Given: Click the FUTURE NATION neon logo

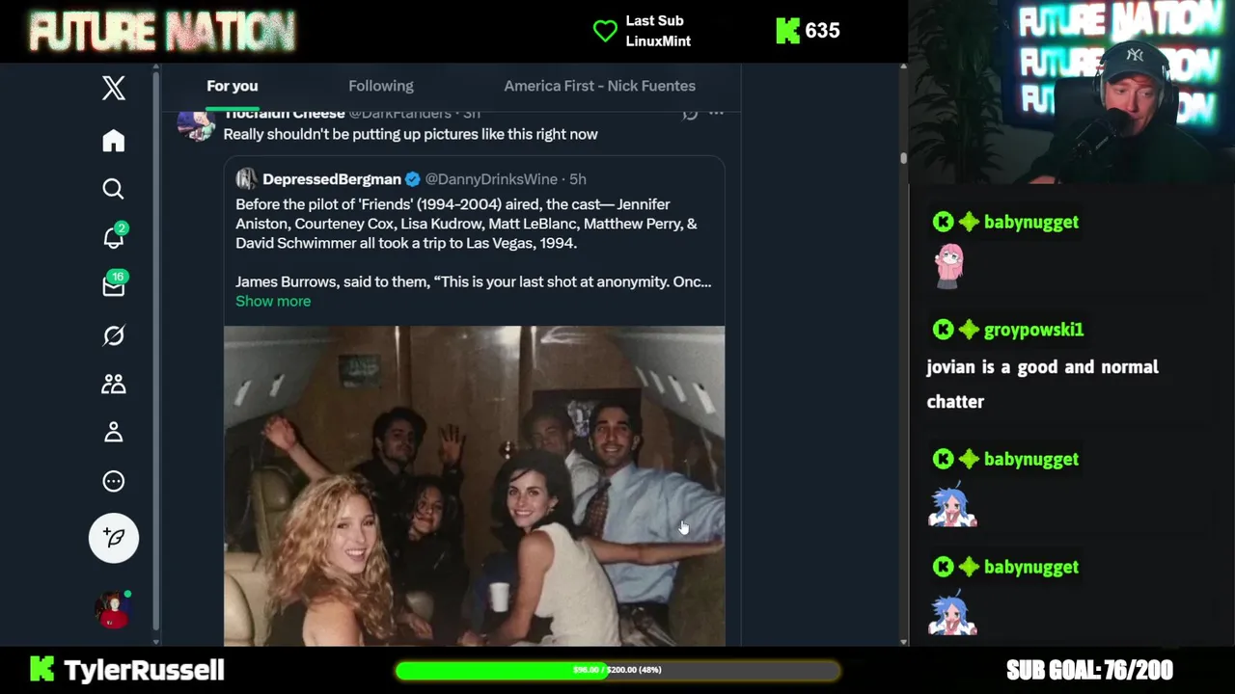Looking at the screenshot, I should 161,32.
